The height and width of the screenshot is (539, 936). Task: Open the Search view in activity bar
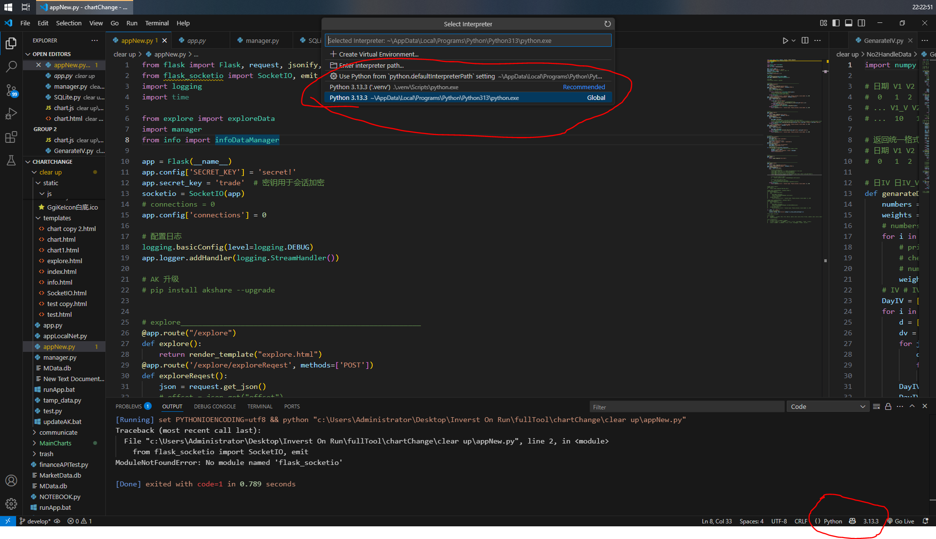[x=11, y=67]
